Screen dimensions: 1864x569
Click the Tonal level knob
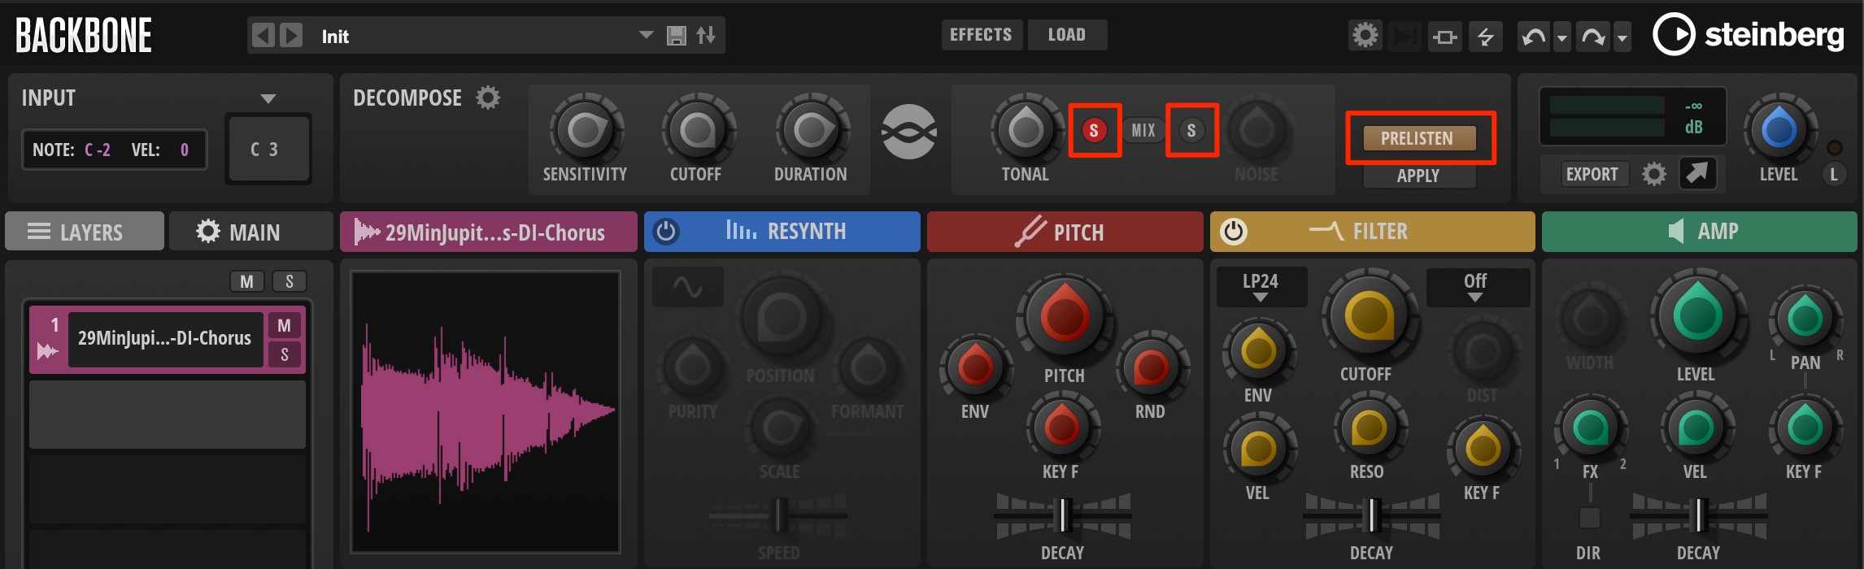tap(1026, 128)
